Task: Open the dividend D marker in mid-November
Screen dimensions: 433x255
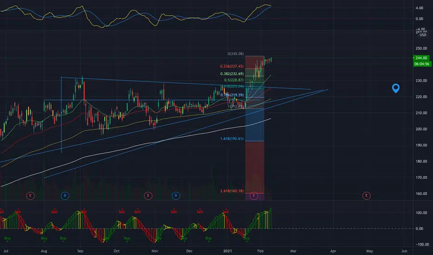Action: click(x=176, y=196)
